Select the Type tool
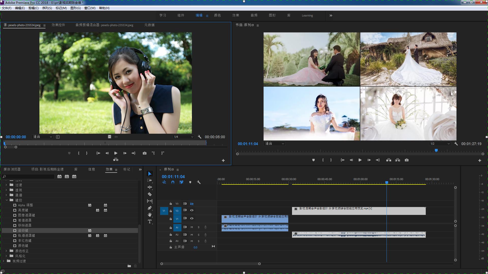Viewport: 488px width, 274px height. [150, 221]
